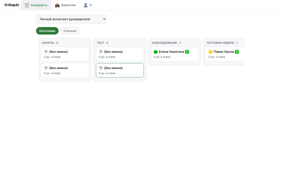
Task: Click '0 дн. в этапе' under Елена Никитина
Action: [x=162, y=57]
